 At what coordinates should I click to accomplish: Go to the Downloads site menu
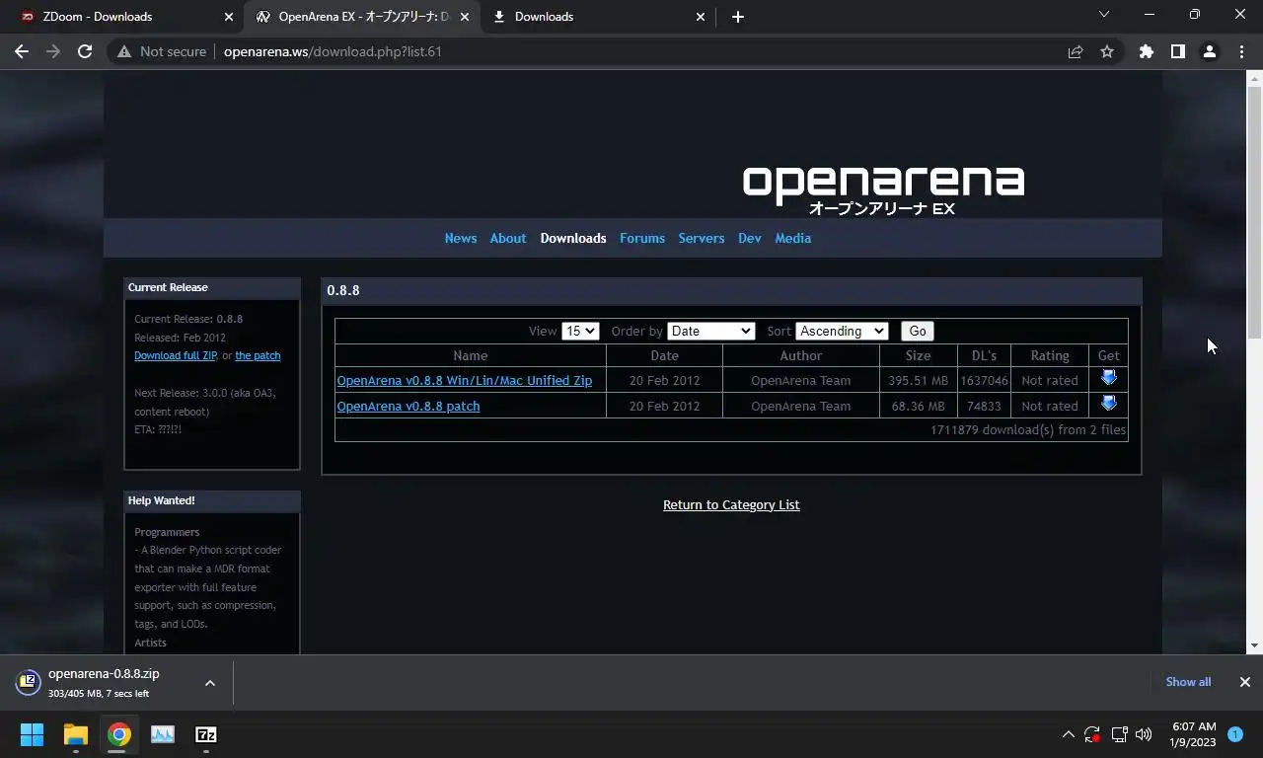pos(573,238)
